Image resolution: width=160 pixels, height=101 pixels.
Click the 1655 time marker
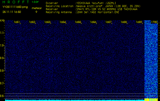78,22
